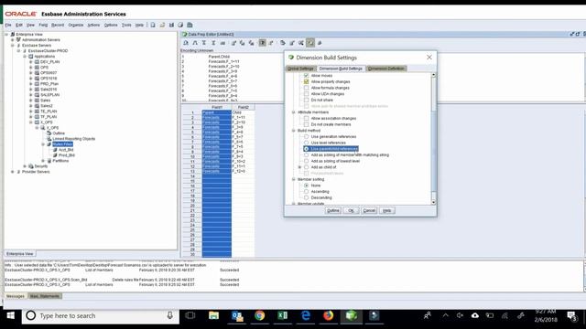
Task: Open the File menu
Action: pos(8,25)
